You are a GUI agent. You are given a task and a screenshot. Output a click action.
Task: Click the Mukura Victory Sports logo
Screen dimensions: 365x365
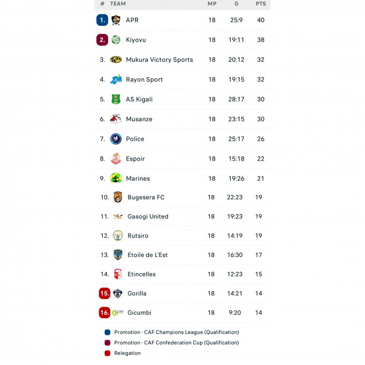coord(116,60)
